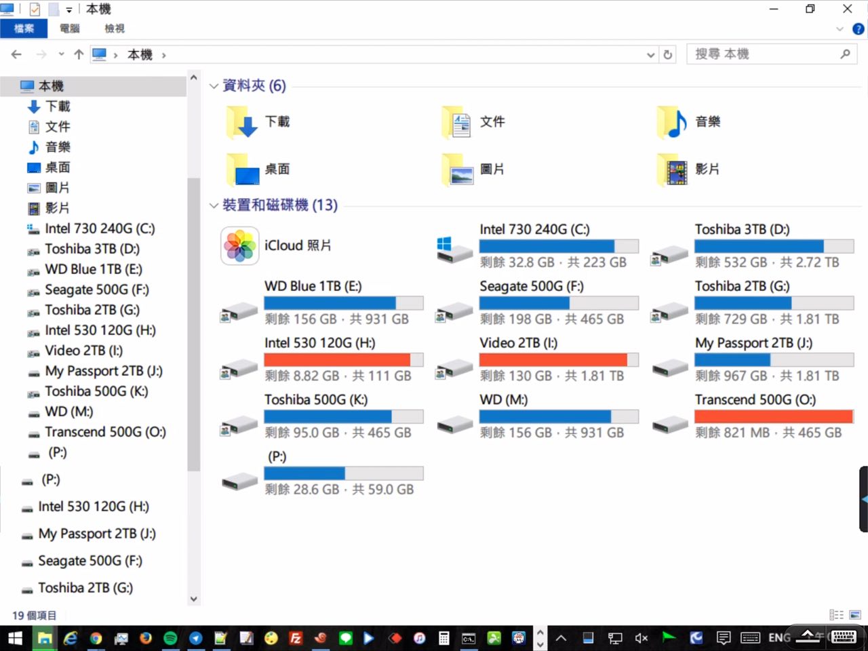Click the Transcend 500G (O:) usage bar
The image size is (868, 651).
pos(774,416)
